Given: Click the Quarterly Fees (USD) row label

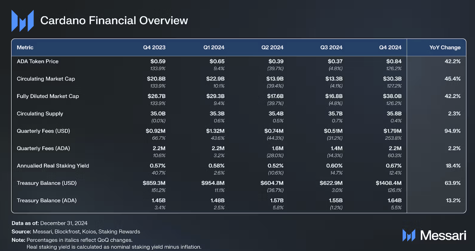Looking at the screenshot, I should pyautogui.click(x=43, y=131).
